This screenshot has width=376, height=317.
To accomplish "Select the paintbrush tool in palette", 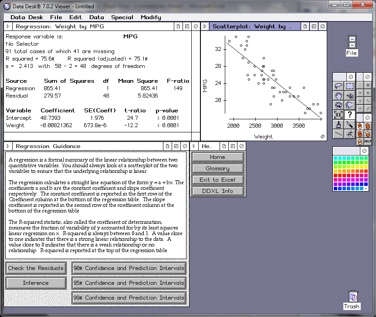I will 339,125.
